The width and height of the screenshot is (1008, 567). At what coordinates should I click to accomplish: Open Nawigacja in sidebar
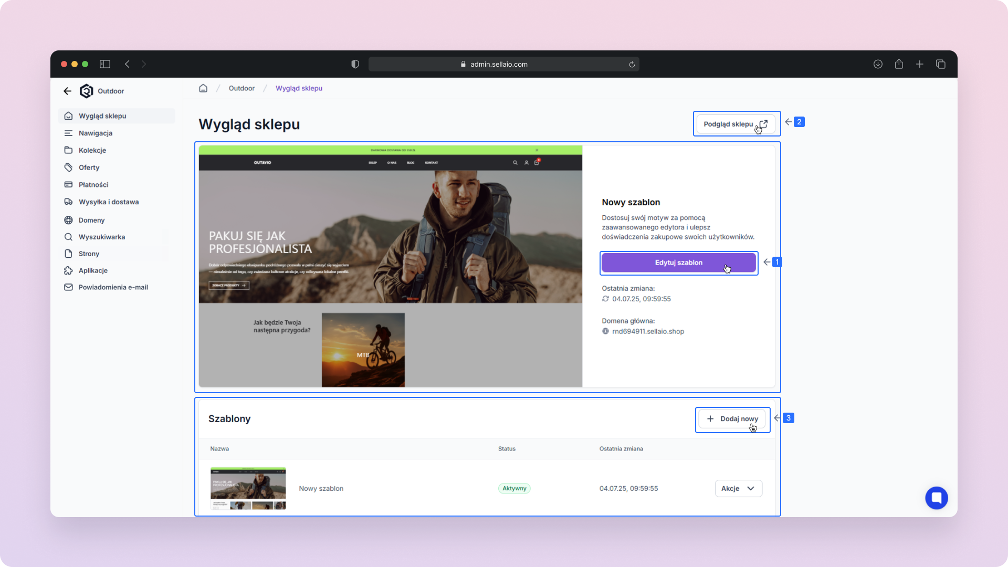96,133
